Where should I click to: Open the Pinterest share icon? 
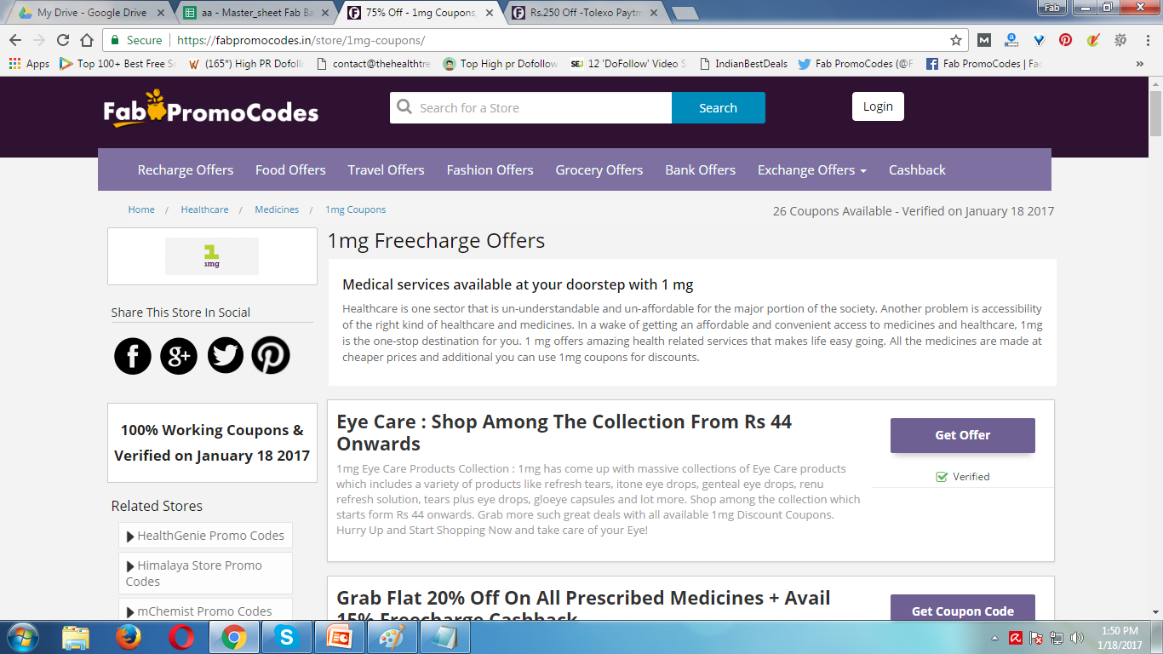click(271, 355)
